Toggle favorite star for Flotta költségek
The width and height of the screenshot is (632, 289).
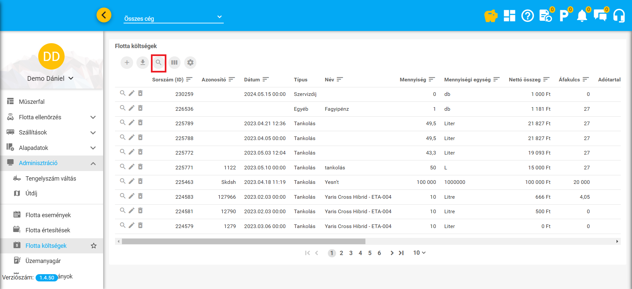[x=94, y=246]
